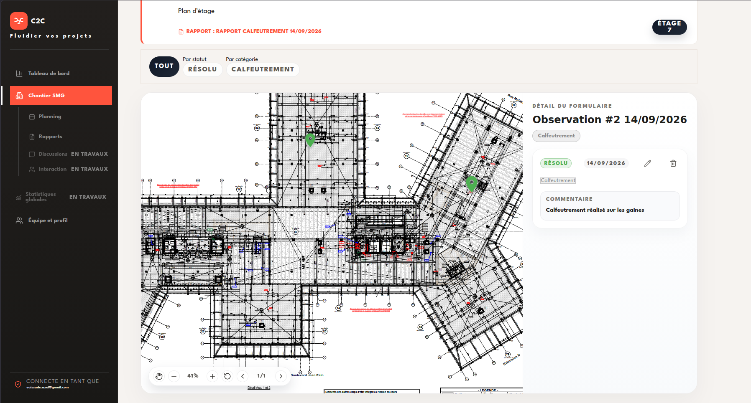751x403 pixels.
Task: Click the 41% zoom value
Action: pos(193,376)
